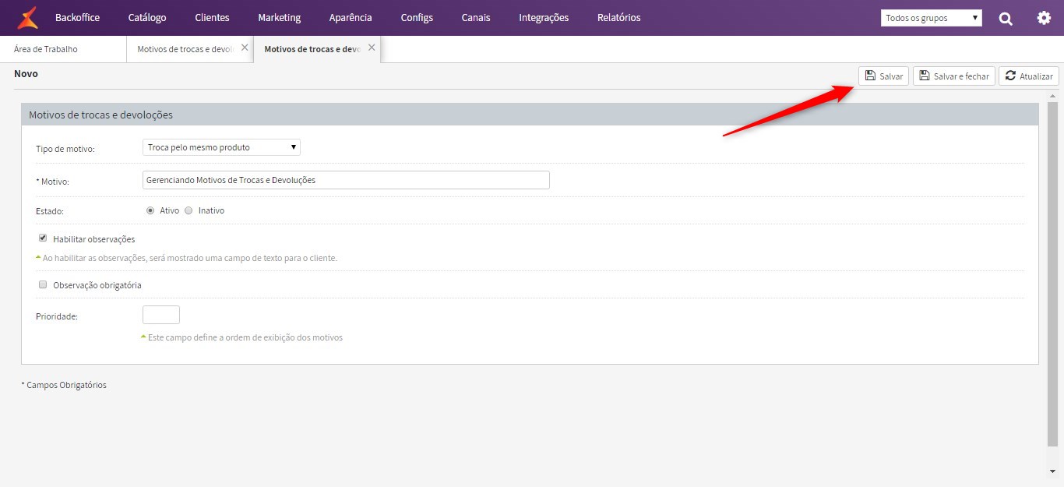
Task: Click the orange X logo icon
Action: point(27,17)
